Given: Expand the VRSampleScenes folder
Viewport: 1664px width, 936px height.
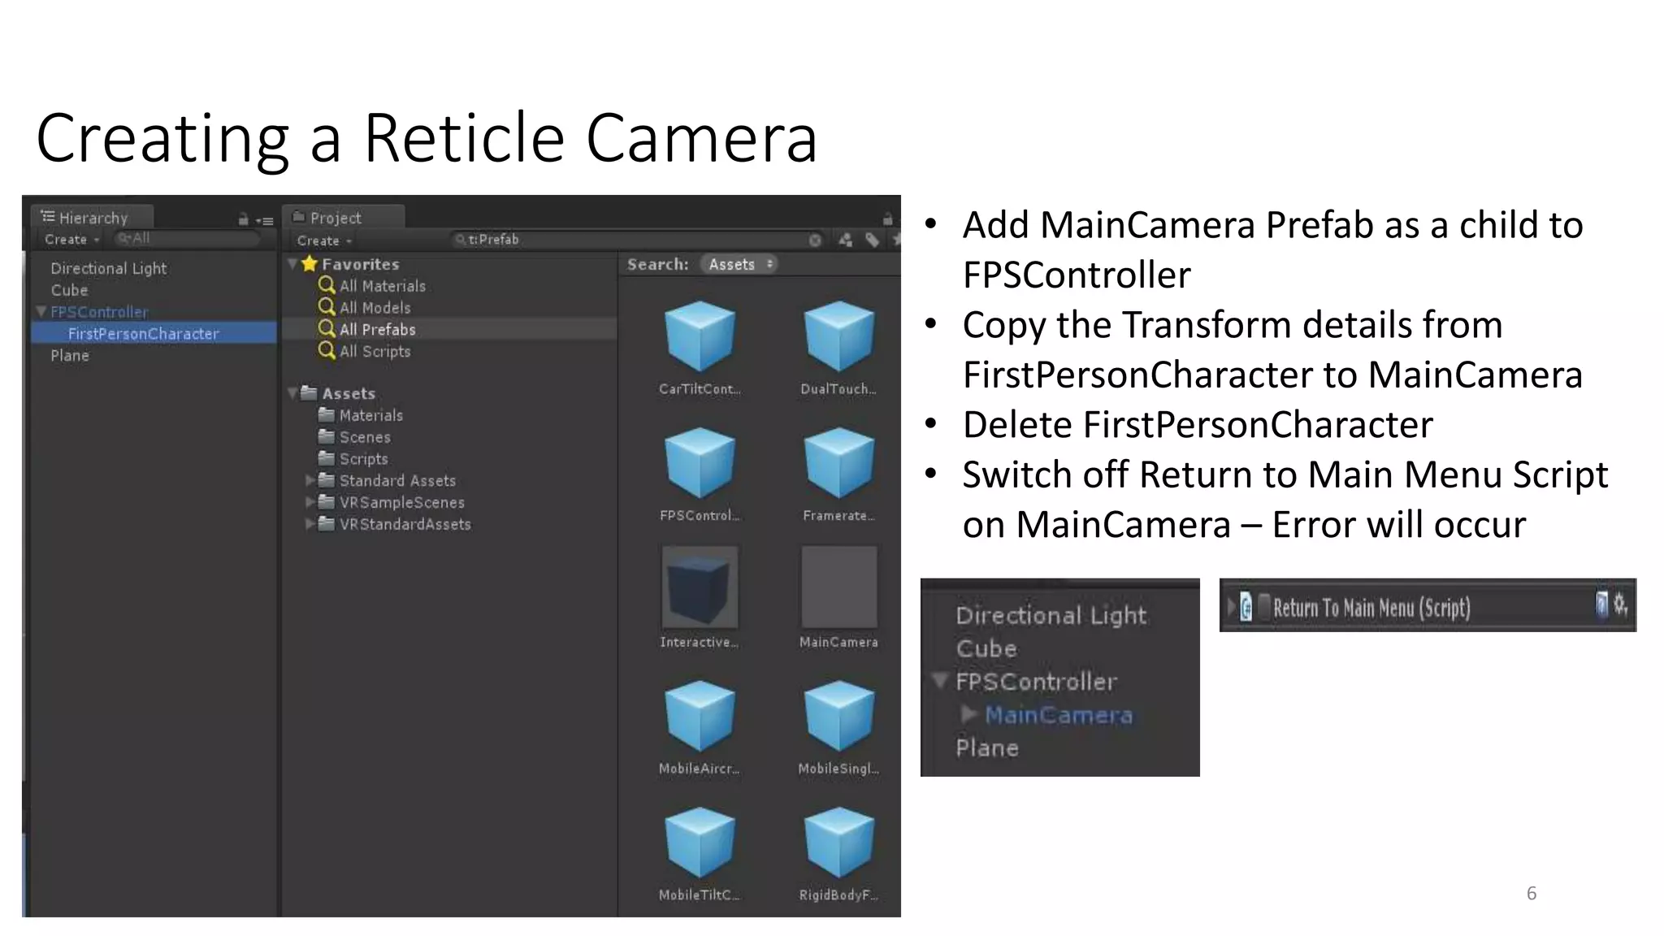Looking at the screenshot, I should [310, 502].
